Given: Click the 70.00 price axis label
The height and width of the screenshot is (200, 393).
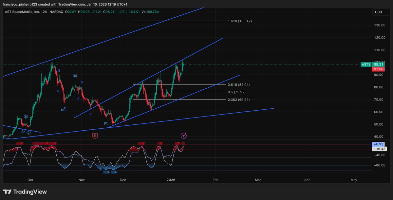Looking at the screenshot, I should (379, 100).
